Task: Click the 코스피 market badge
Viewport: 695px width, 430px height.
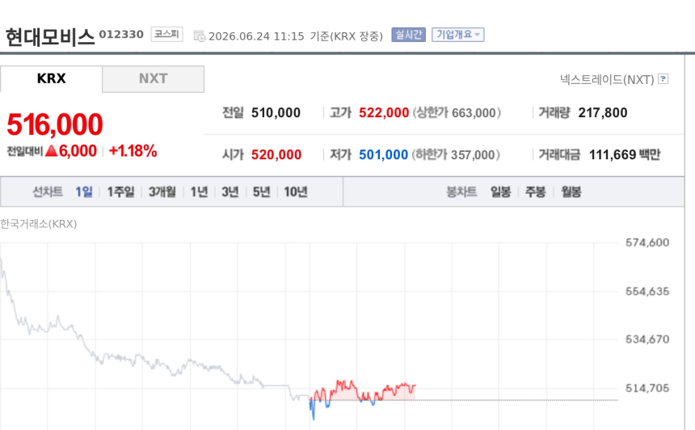Action: coord(166,34)
